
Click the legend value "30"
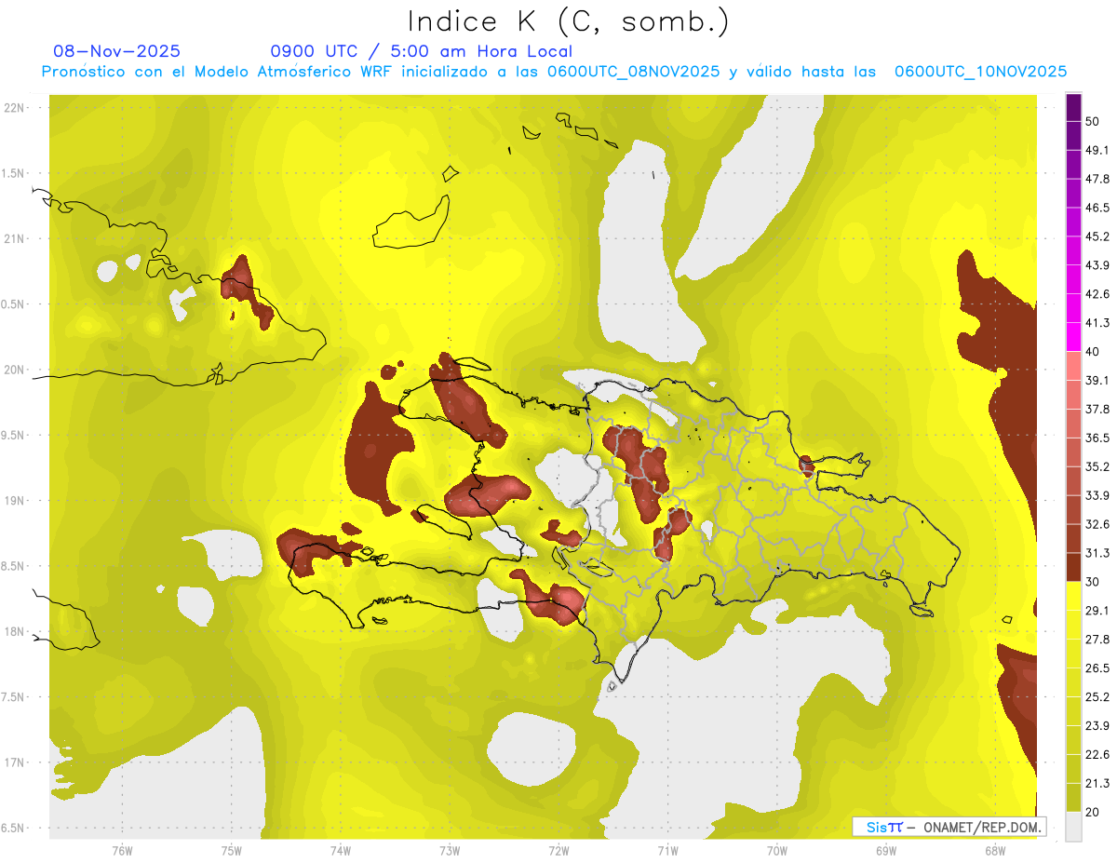pos(1093,582)
